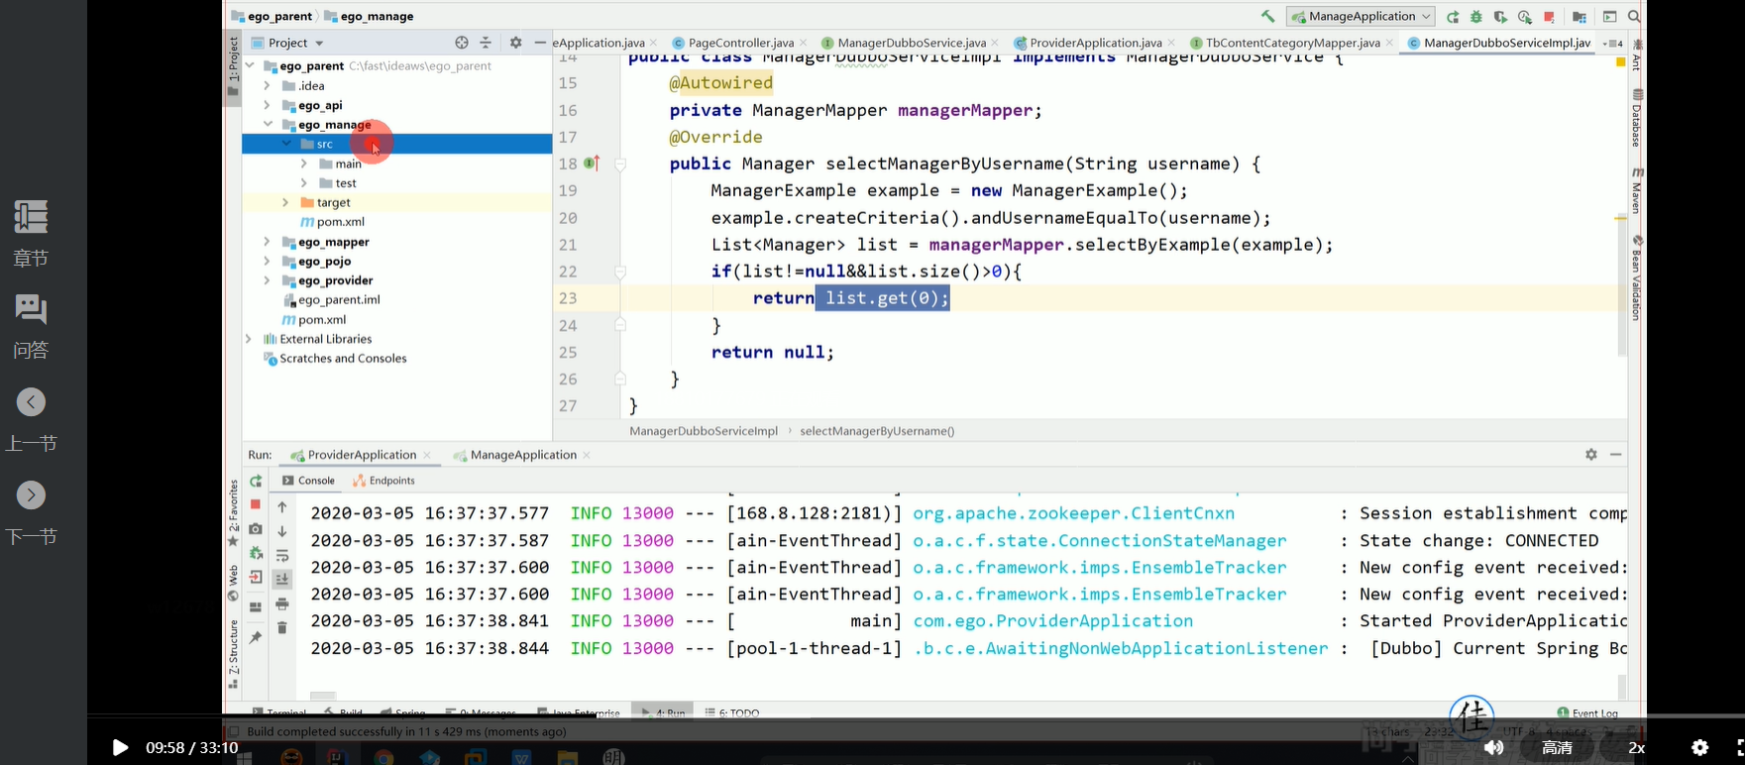Expand the main folder
Viewport: 1745px width, 765px height.
click(304, 164)
